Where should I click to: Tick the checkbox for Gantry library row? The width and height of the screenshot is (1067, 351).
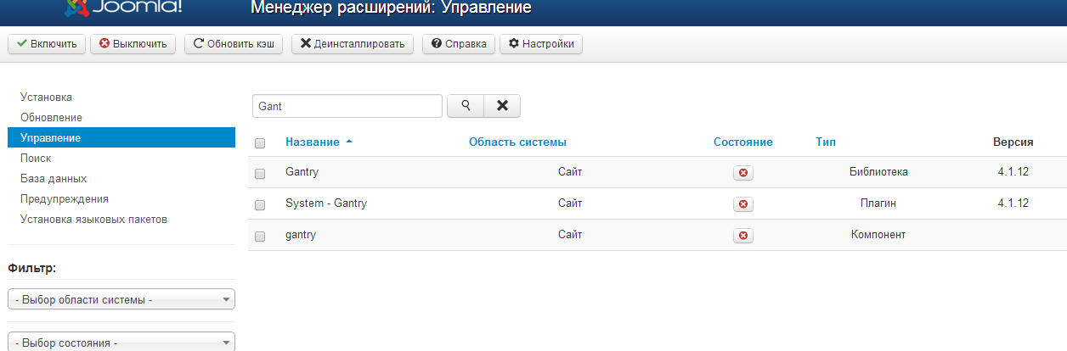pyautogui.click(x=260, y=174)
